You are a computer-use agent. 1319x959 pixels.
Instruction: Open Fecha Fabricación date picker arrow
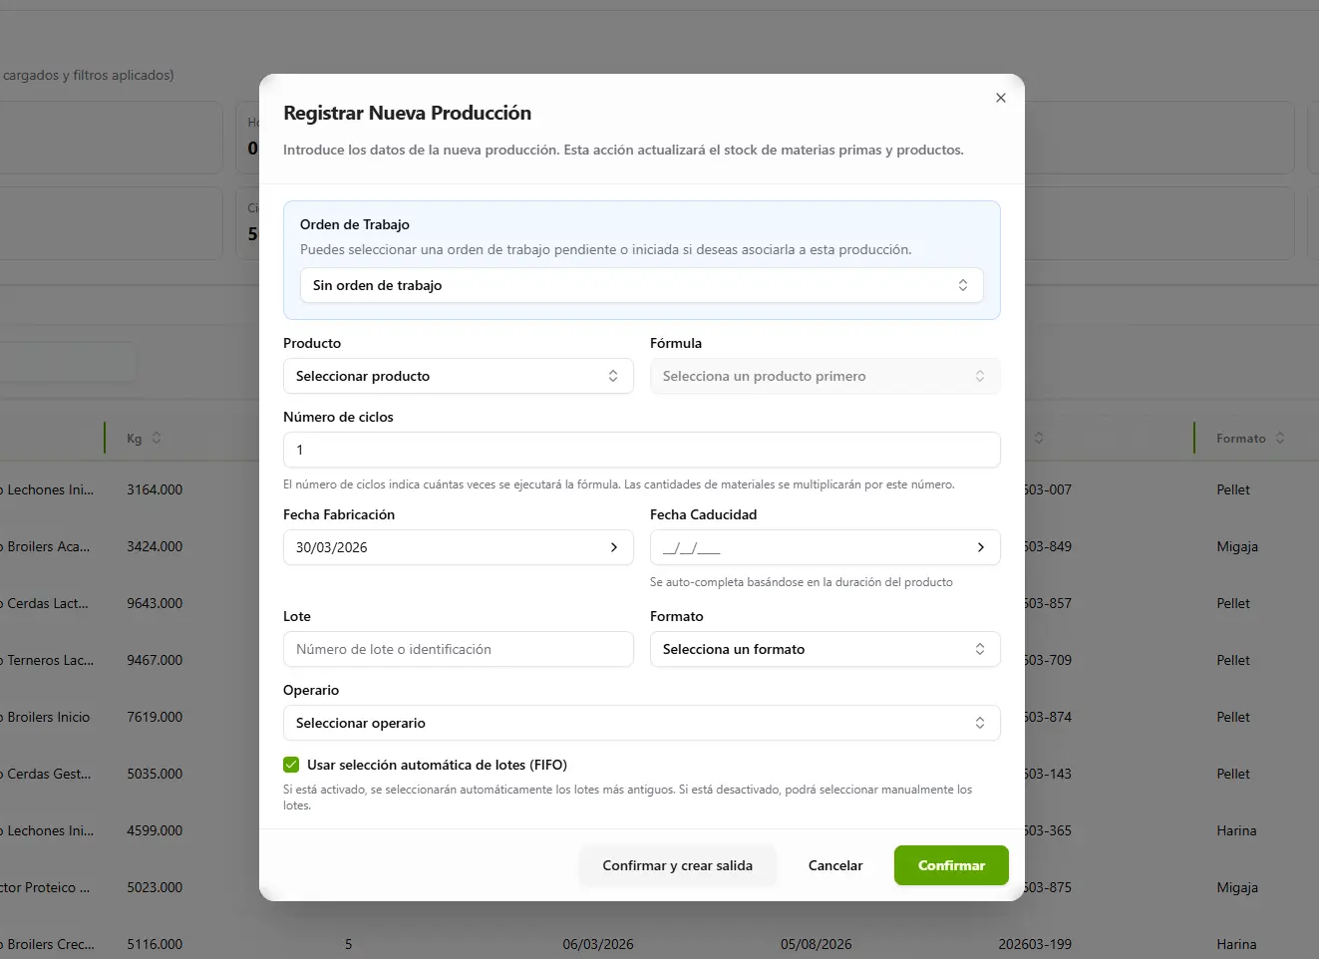tap(614, 547)
